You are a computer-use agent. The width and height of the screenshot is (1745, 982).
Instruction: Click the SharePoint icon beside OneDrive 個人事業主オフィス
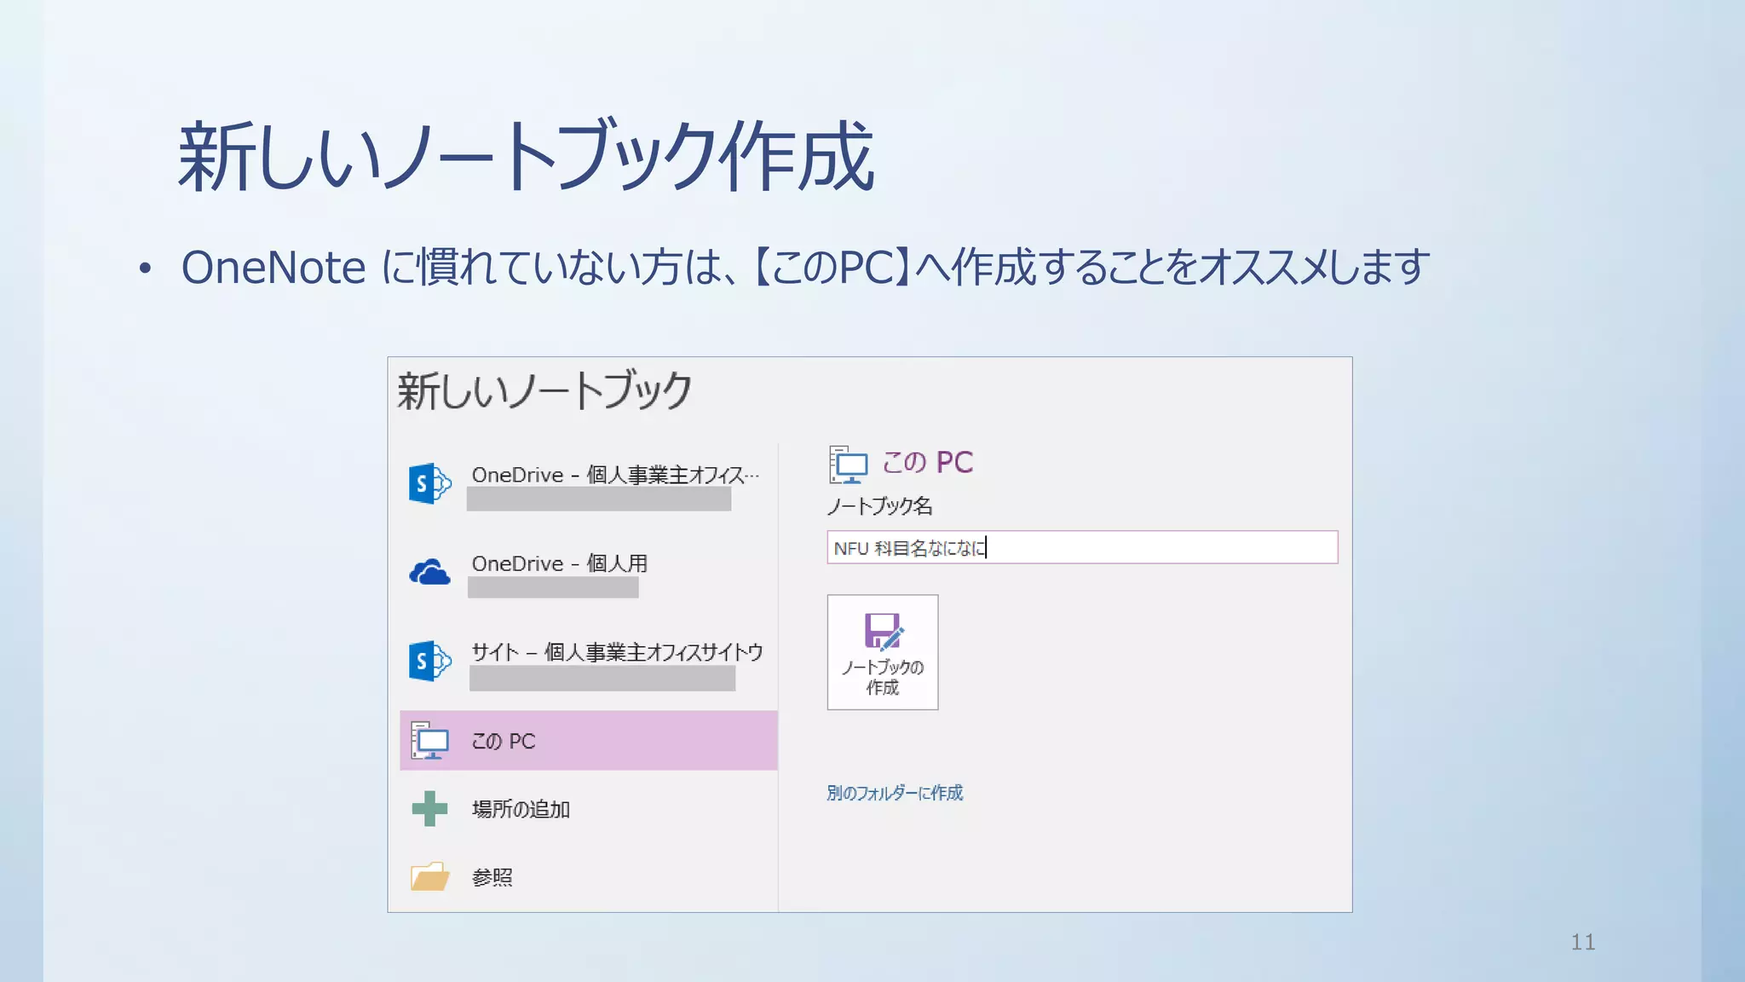[429, 484]
